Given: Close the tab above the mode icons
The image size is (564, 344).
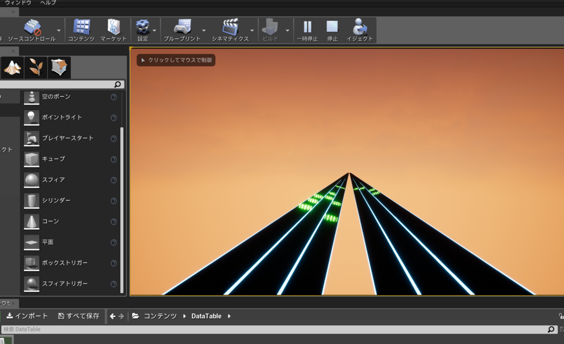Looking at the screenshot, I should 13,51.
